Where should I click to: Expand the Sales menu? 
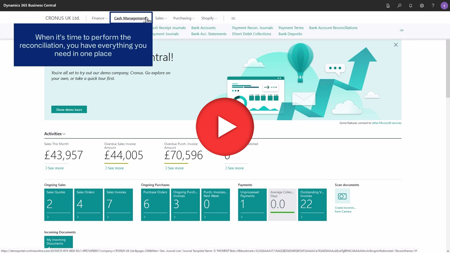(x=161, y=18)
